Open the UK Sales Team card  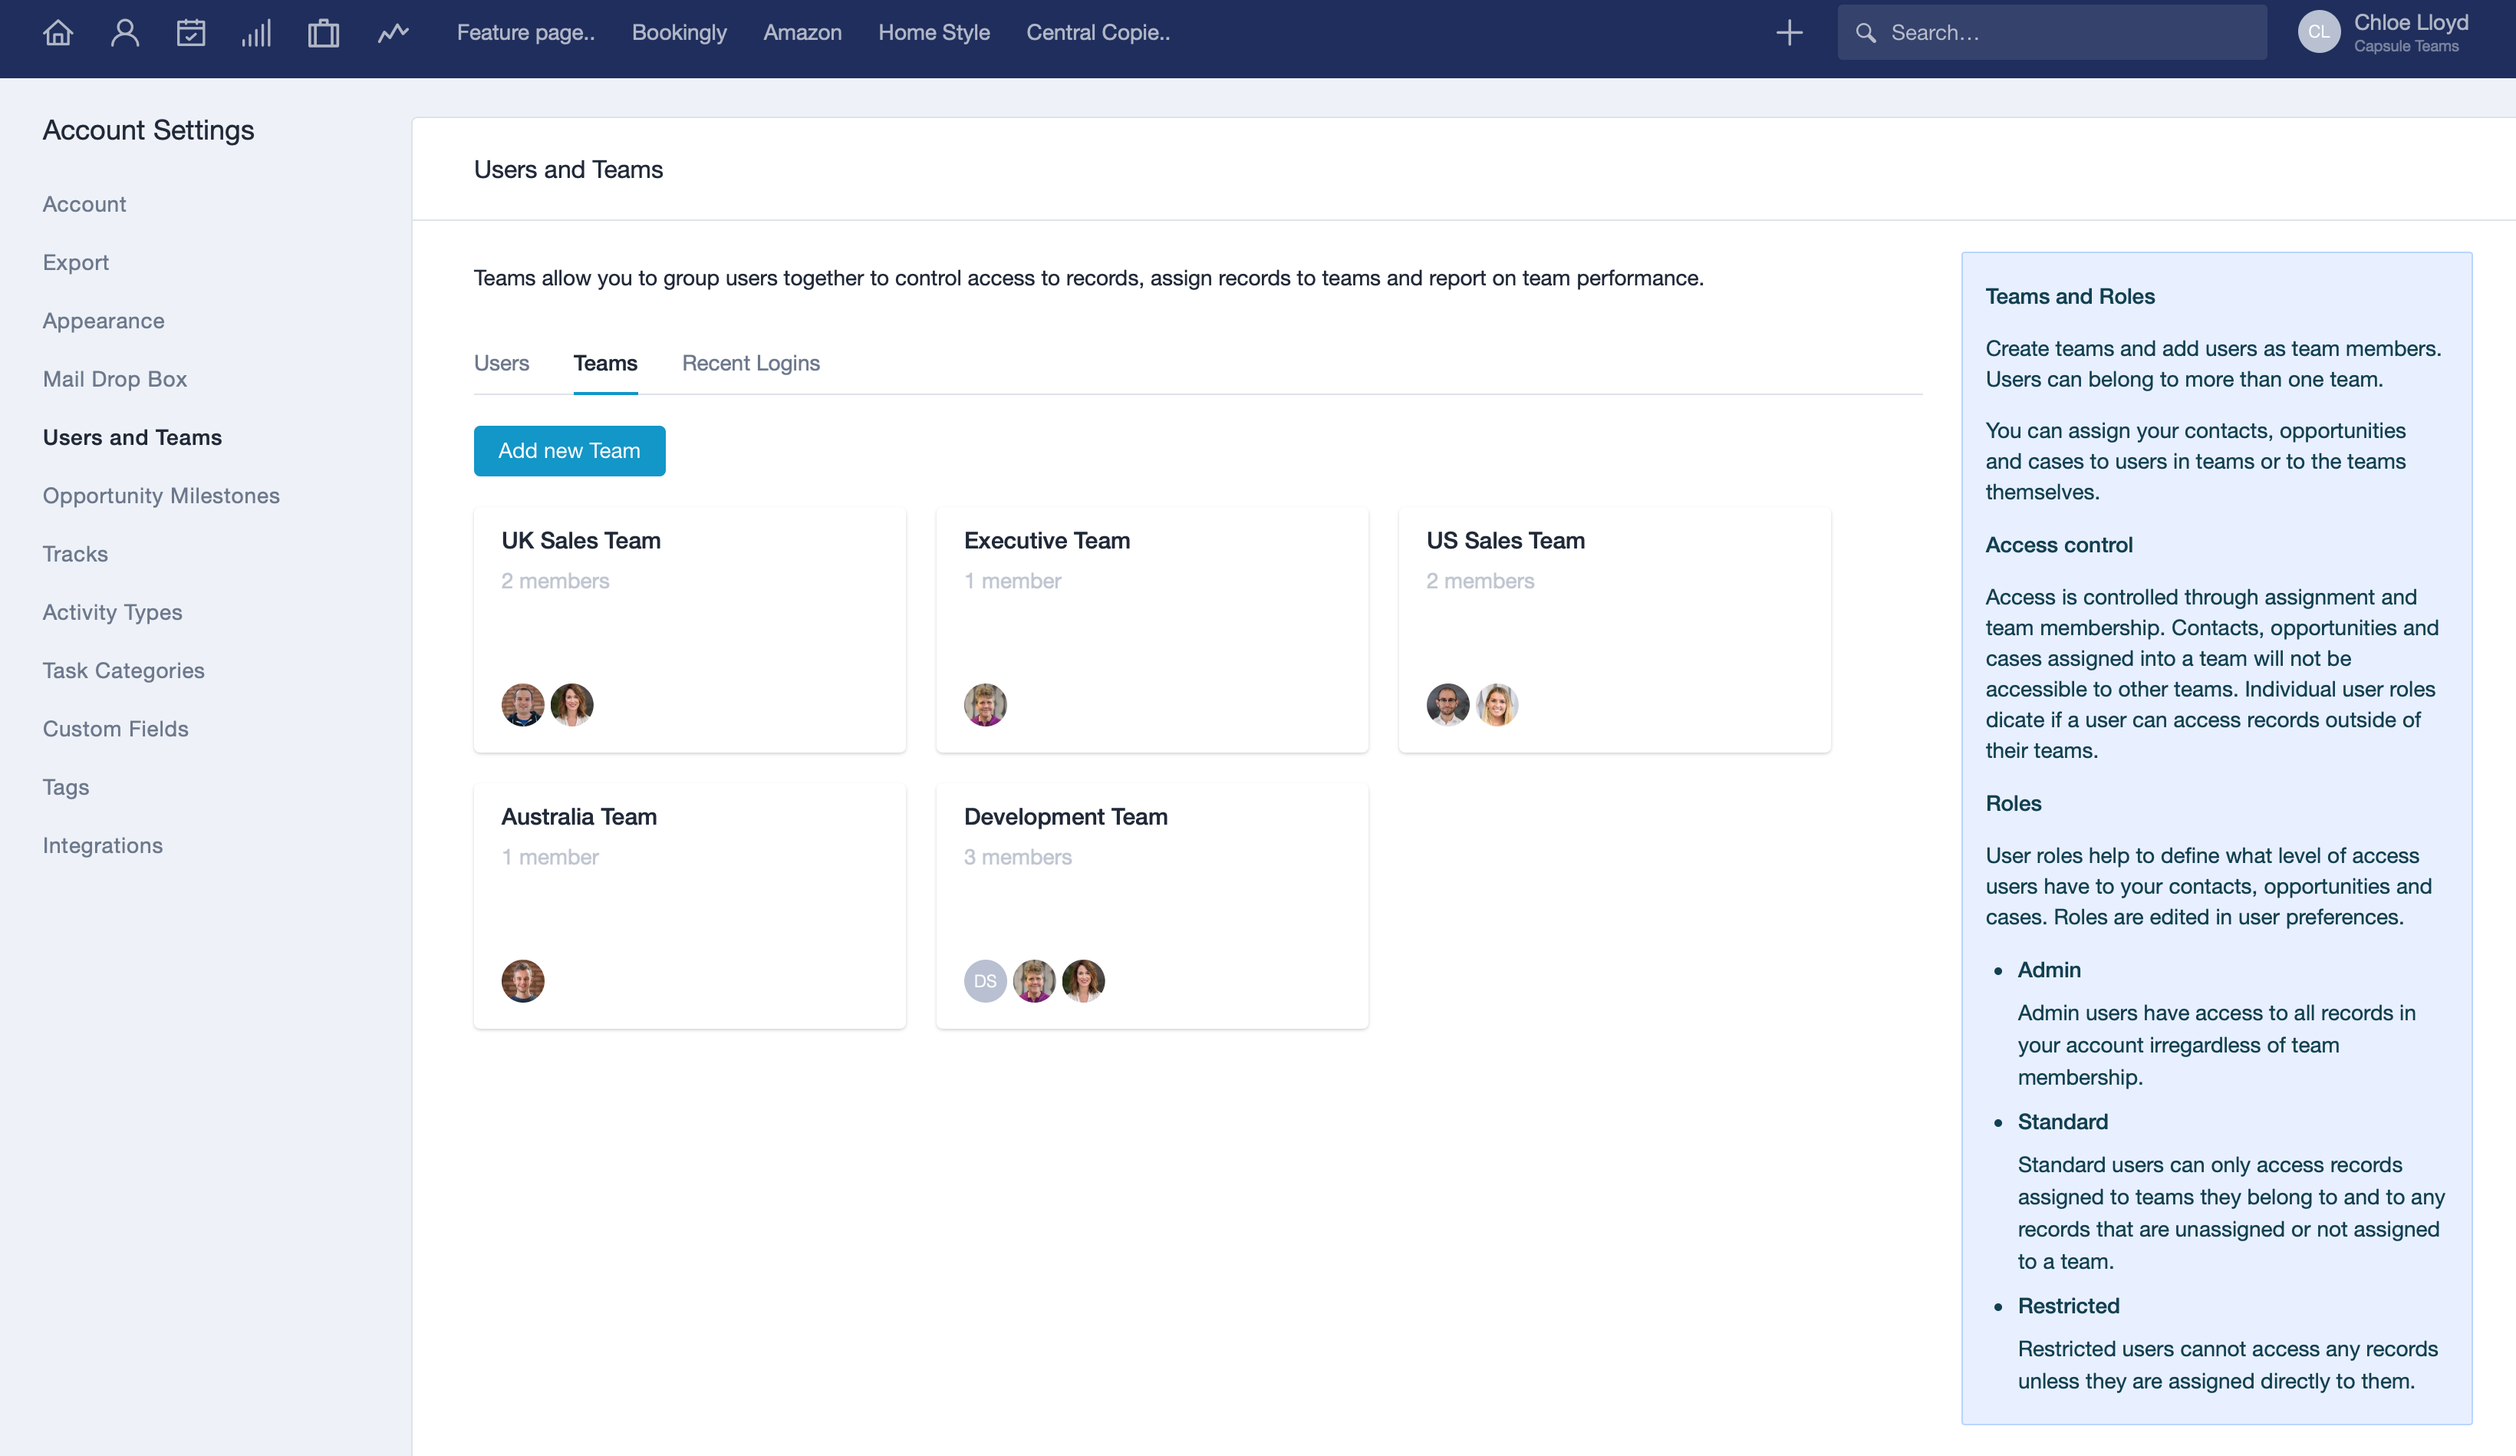tap(581, 540)
